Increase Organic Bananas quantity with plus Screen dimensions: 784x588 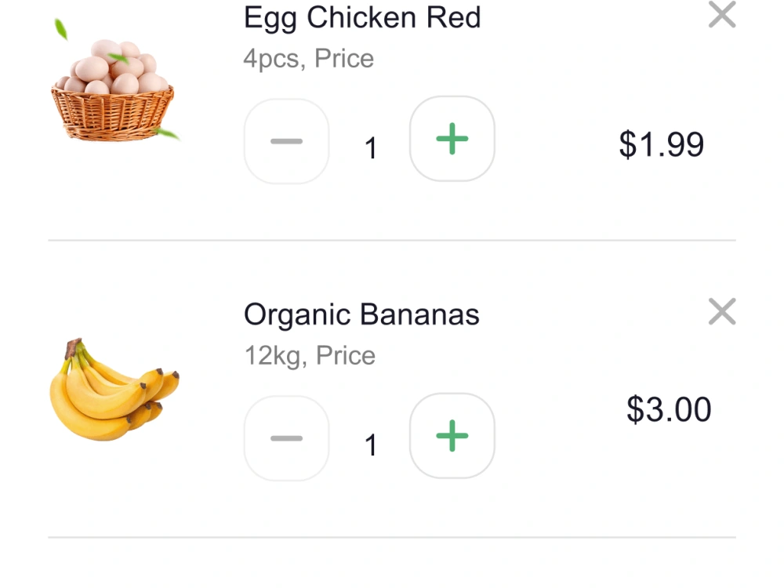tap(452, 435)
